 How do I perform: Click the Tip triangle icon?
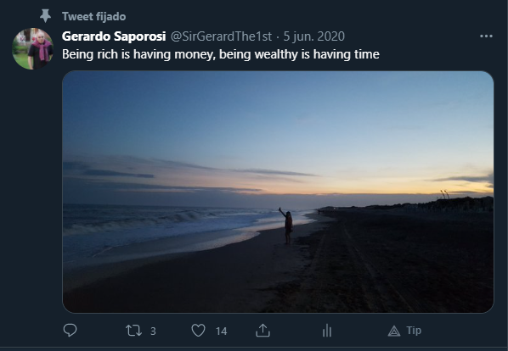pyautogui.click(x=394, y=331)
